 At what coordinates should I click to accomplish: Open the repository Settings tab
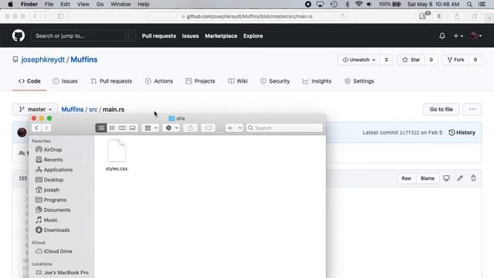[359, 81]
